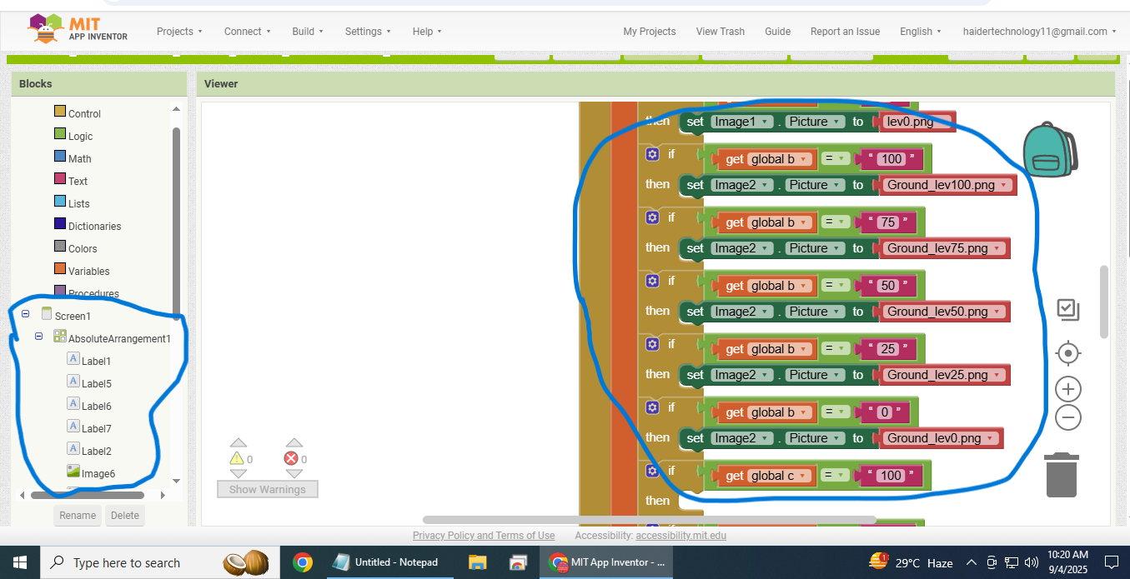Screen dimensions: 1130x579
Task: Select the Logic blocks drawer
Action: coord(73,136)
